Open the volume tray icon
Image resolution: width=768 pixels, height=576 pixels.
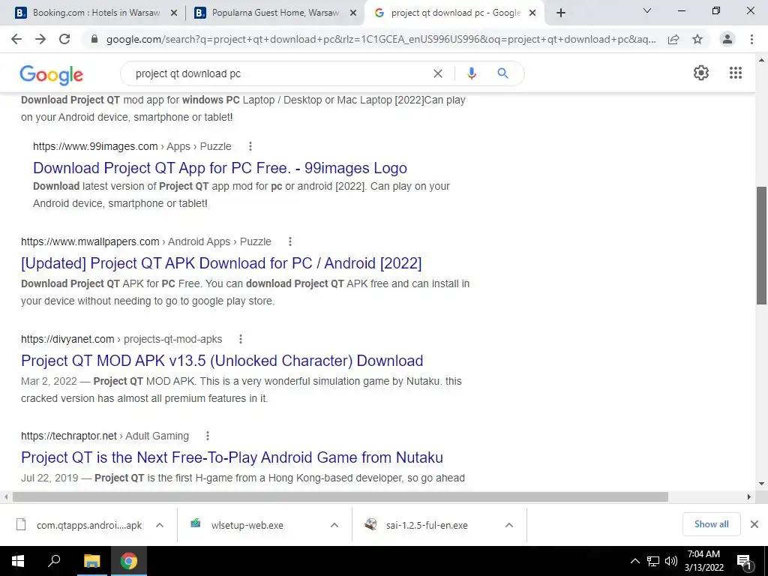tap(671, 561)
